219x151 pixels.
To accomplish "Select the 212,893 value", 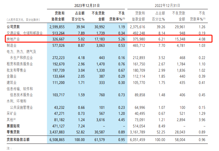I will point(139,58).
